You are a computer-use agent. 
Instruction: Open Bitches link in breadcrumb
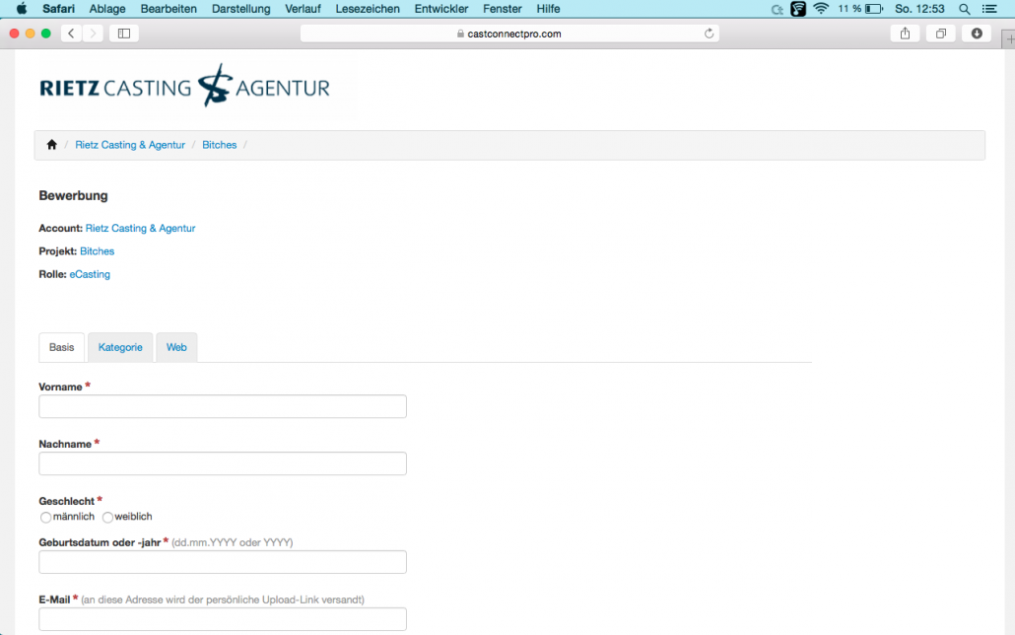tap(220, 145)
